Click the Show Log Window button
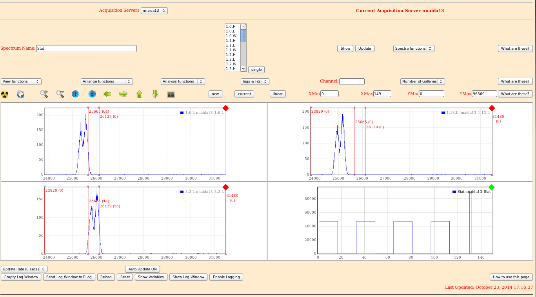Screen dimensions: 536x297 click(x=188, y=277)
